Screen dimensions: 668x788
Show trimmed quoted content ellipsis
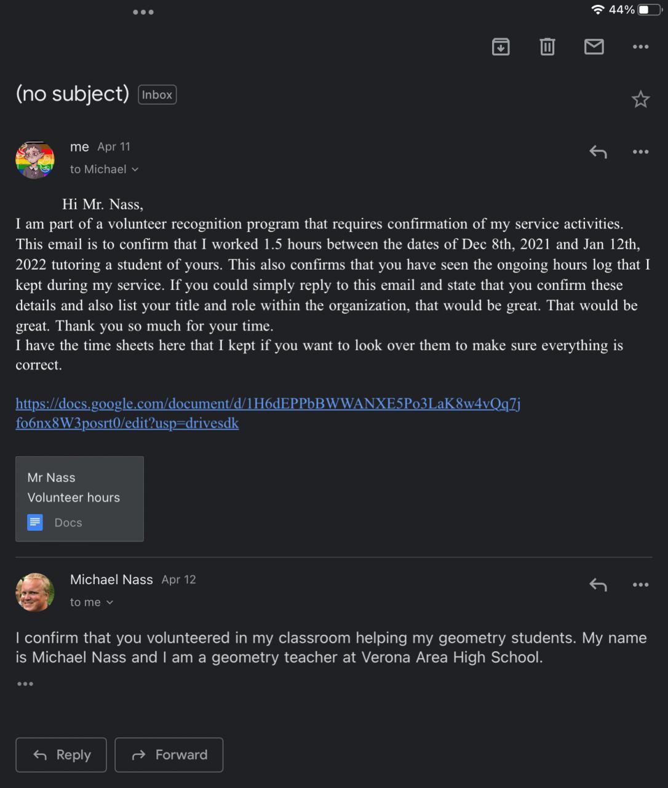(25, 684)
